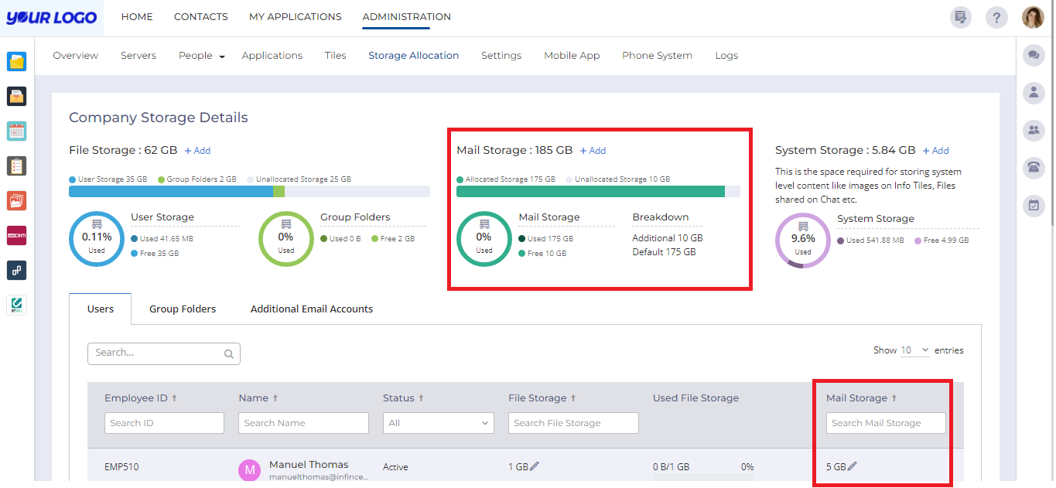Open the Tasks clipboard icon

click(16, 166)
